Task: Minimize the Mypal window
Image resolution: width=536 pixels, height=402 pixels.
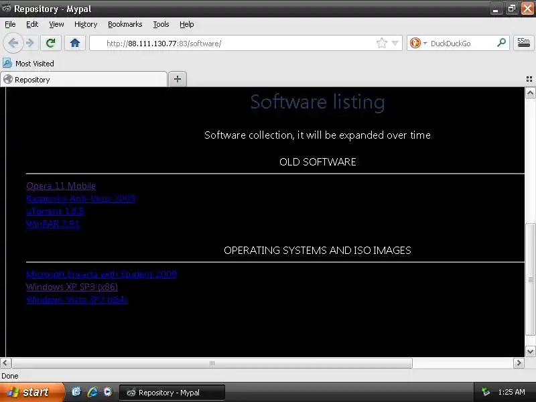Action: coord(496,9)
